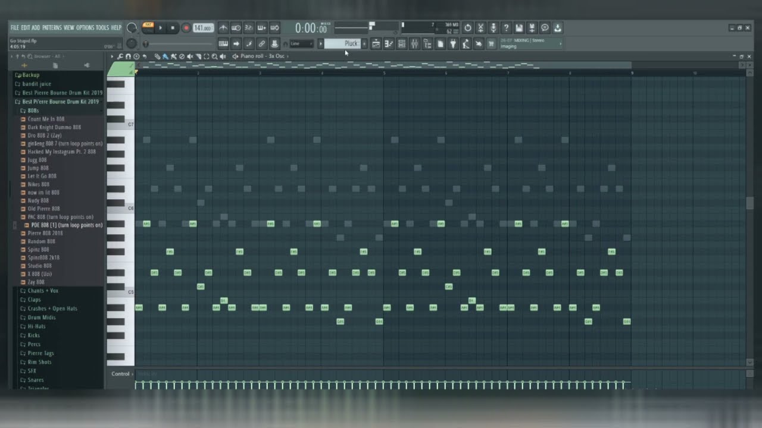Open the Channel rack view button
This screenshot has height=428, width=762.
click(402, 43)
